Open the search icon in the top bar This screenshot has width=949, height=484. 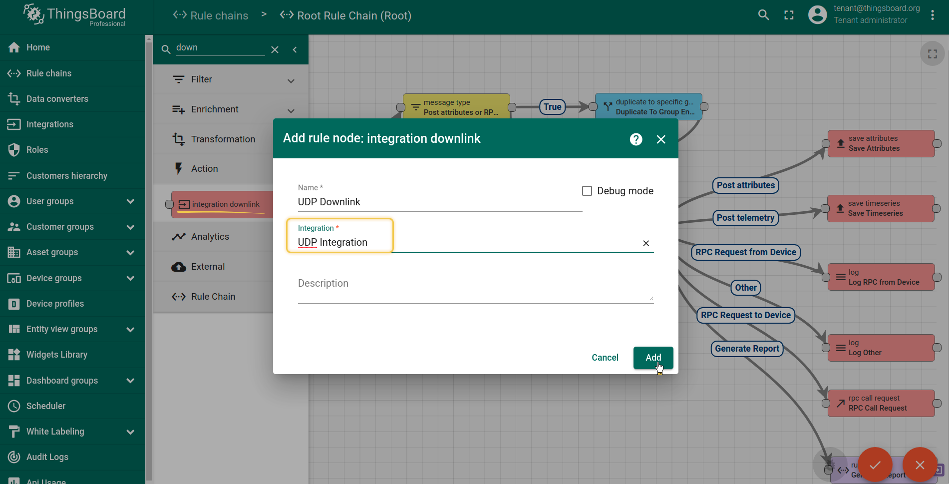coord(763,15)
